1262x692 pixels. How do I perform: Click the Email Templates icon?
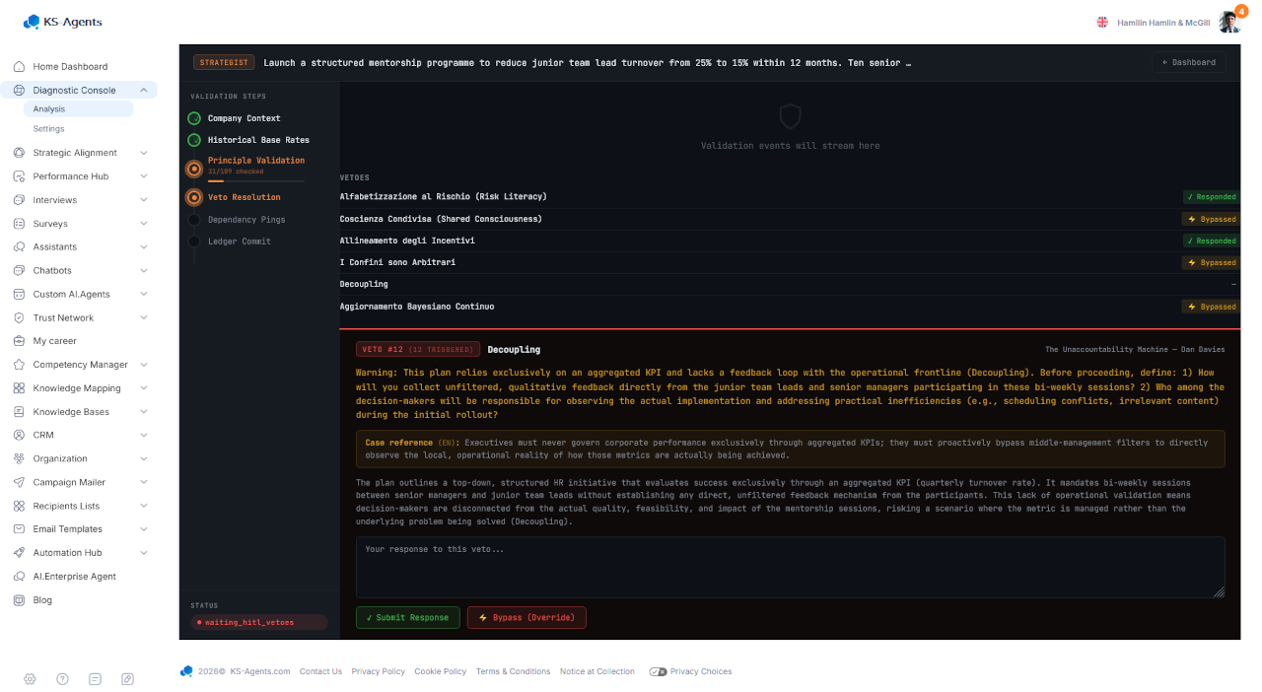(x=19, y=529)
